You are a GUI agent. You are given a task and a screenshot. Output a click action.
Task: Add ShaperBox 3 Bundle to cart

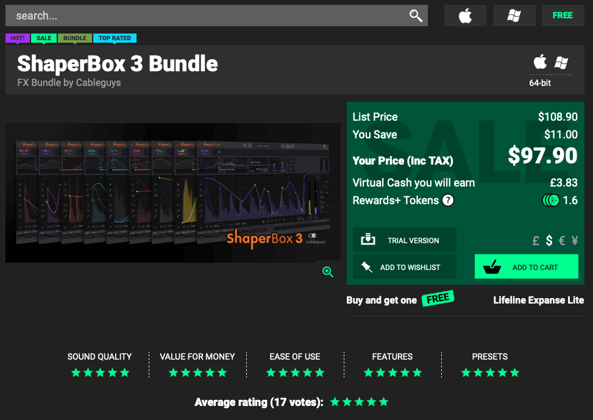(527, 266)
